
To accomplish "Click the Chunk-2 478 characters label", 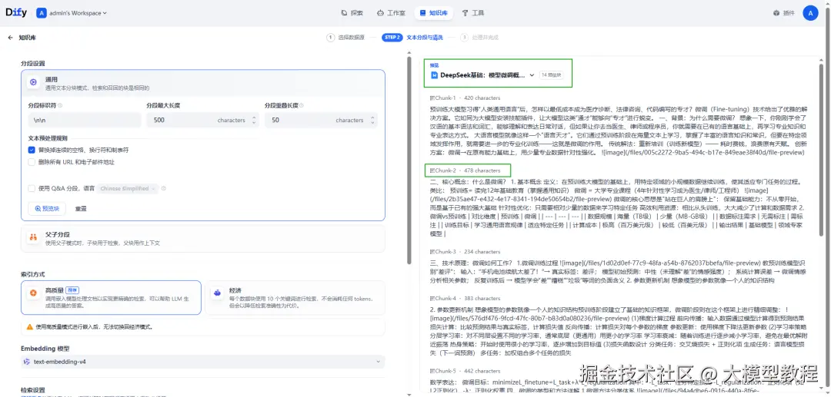I will [x=465, y=170].
